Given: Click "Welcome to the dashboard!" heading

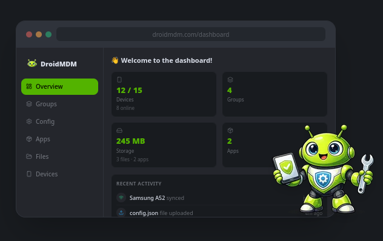Looking at the screenshot, I should pos(167,60).
